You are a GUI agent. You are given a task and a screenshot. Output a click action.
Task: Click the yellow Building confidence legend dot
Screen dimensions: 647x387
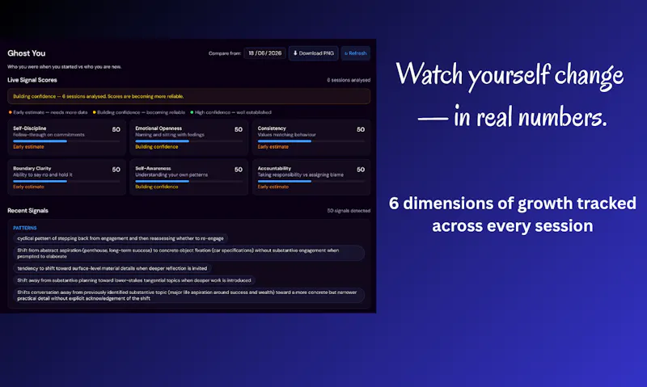click(x=95, y=112)
